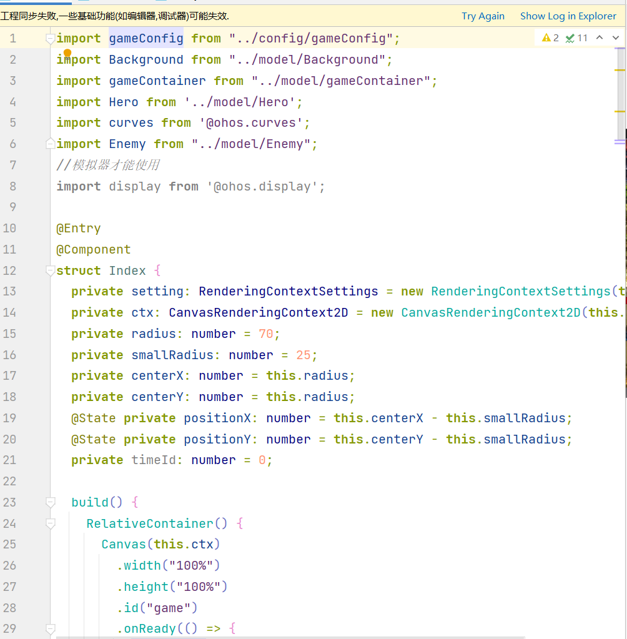This screenshot has height=639, width=627.
Task: Click .height("100%") on line 27
Action: (172, 587)
